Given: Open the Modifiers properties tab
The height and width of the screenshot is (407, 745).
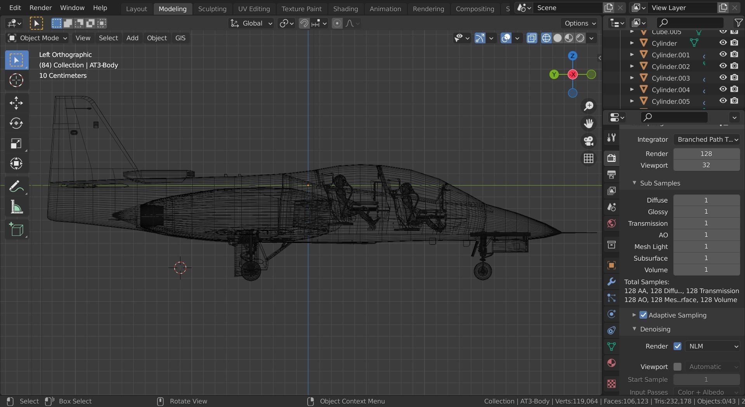Looking at the screenshot, I should point(612,282).
